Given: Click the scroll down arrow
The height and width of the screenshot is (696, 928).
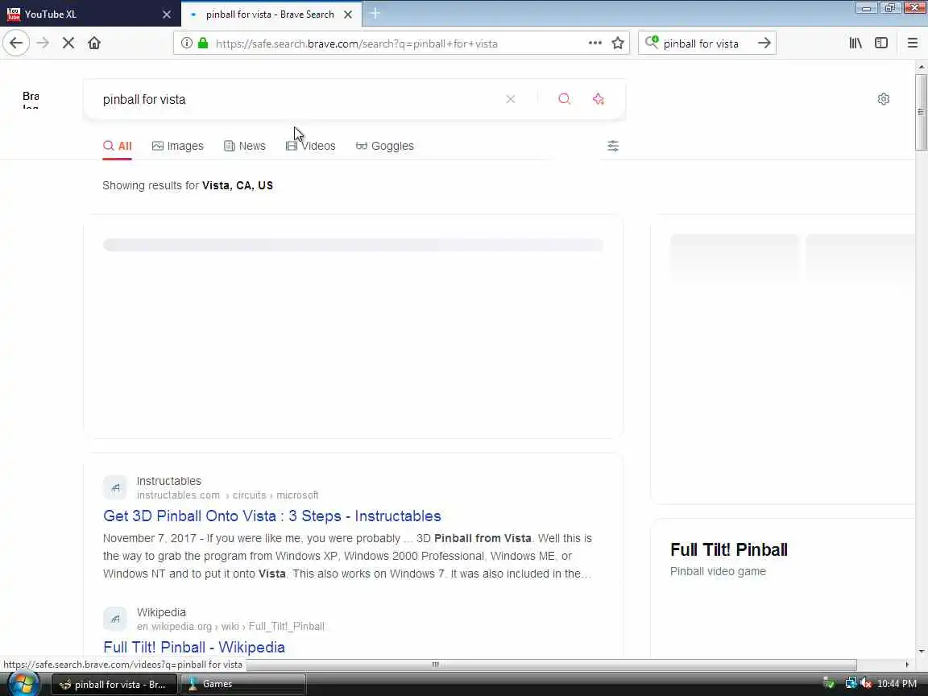Looking at the screenshot, I should (921, 652).
